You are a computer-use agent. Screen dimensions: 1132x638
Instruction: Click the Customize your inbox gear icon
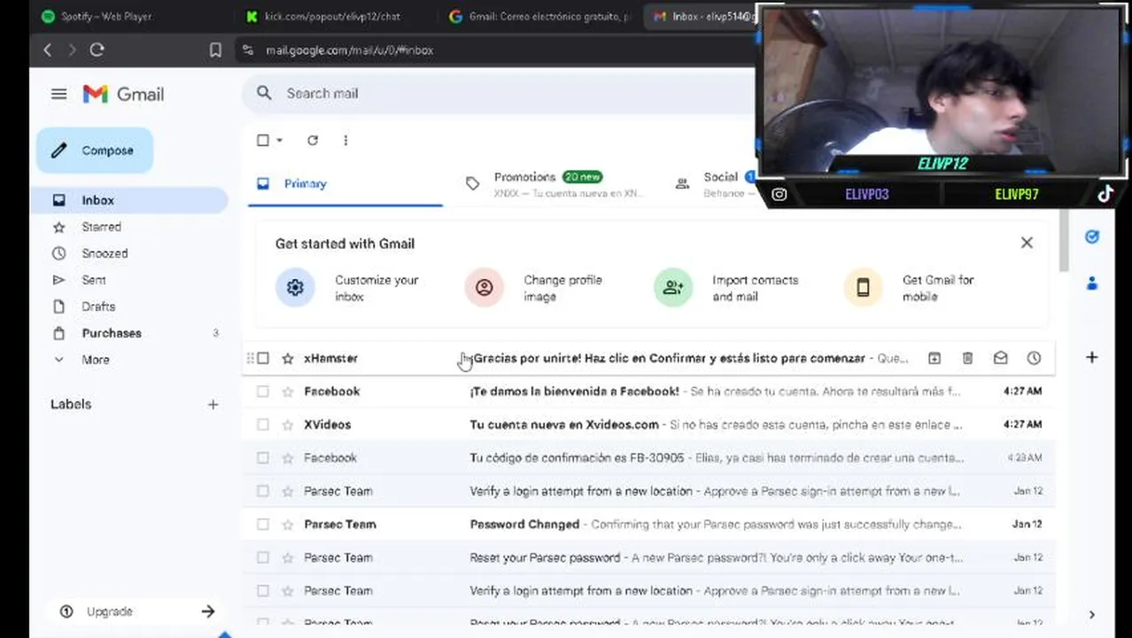tap(295, 288)
